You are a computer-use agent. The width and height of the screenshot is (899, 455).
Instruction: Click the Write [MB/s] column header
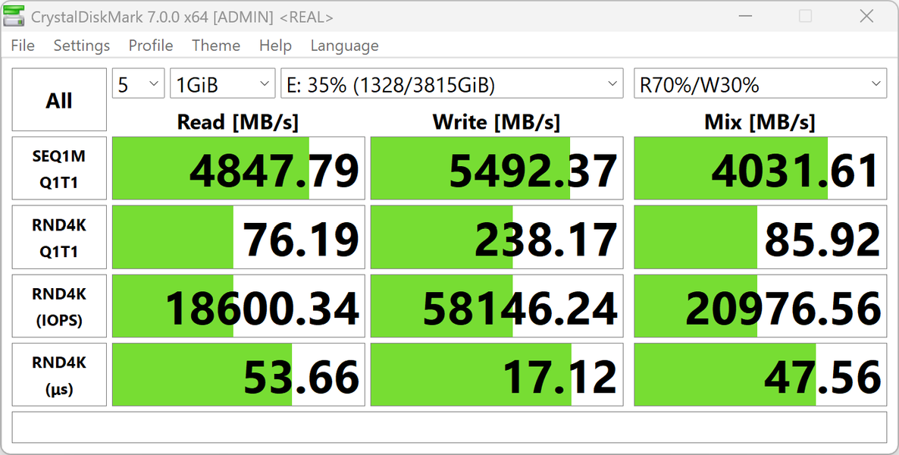pyautogui.click(x=496, y=122)
